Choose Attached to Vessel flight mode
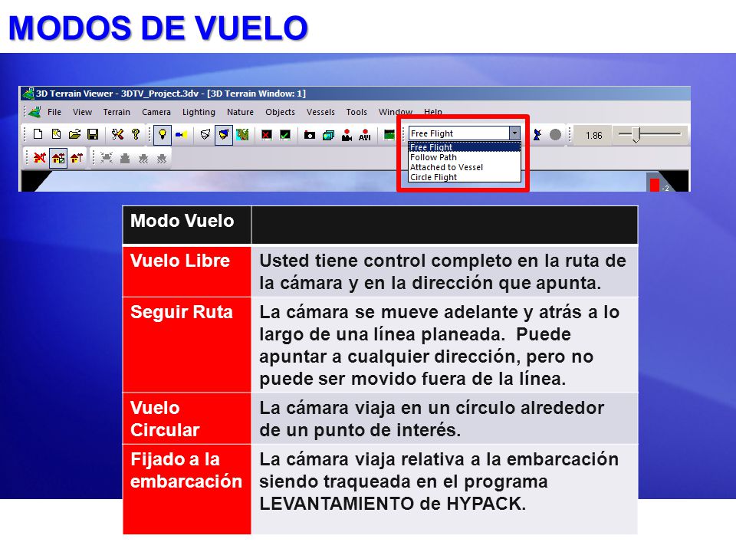 point(465,167)
